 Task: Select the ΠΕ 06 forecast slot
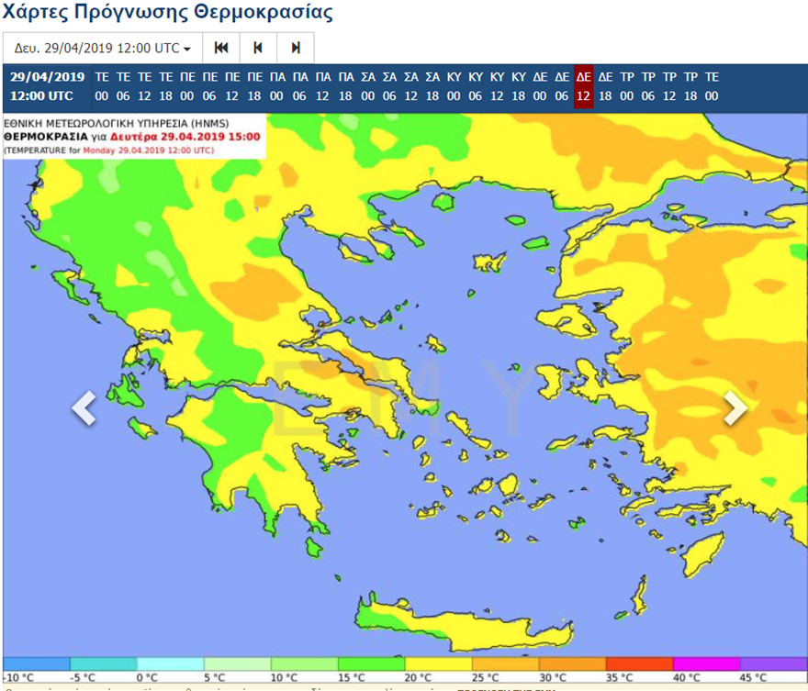(209, 86)
